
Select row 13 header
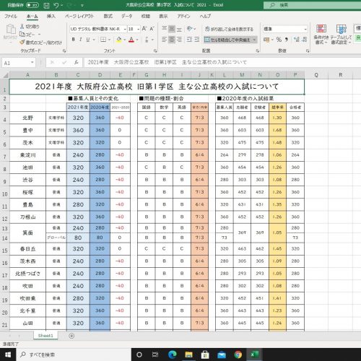pyautogui.click(x=4, y=228)
